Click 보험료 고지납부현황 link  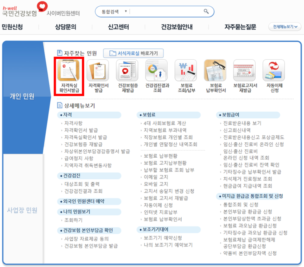(x=165, y=163)
